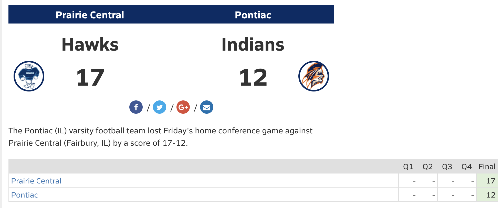Share via the Google Plus icon
Screen dimensions: 502x208
[183, 107]
